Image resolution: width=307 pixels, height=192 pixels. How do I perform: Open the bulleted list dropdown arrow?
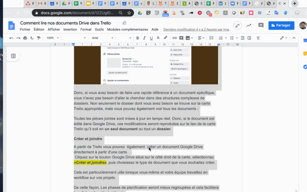coord(237,38)
